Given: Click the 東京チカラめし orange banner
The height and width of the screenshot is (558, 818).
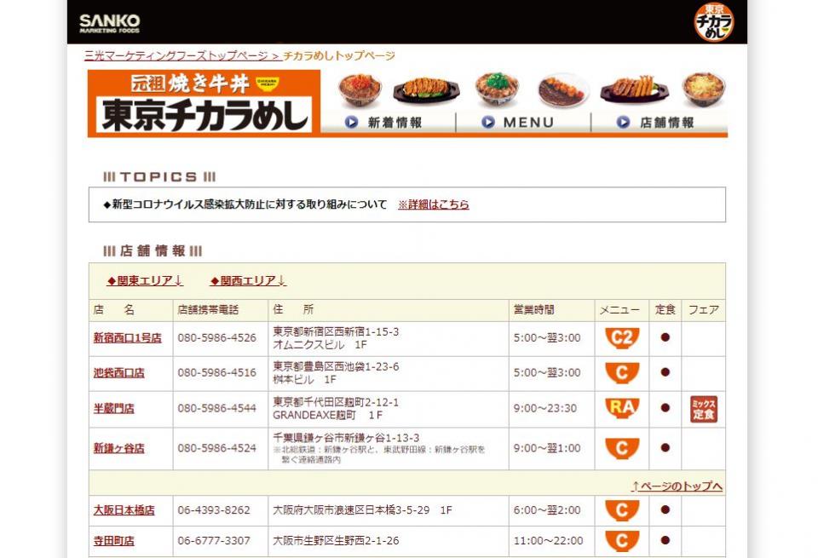Looking at the screenshot, I should click(x=204, y=103).
